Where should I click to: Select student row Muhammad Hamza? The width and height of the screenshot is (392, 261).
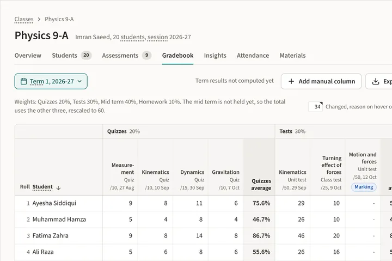point(59,220)
